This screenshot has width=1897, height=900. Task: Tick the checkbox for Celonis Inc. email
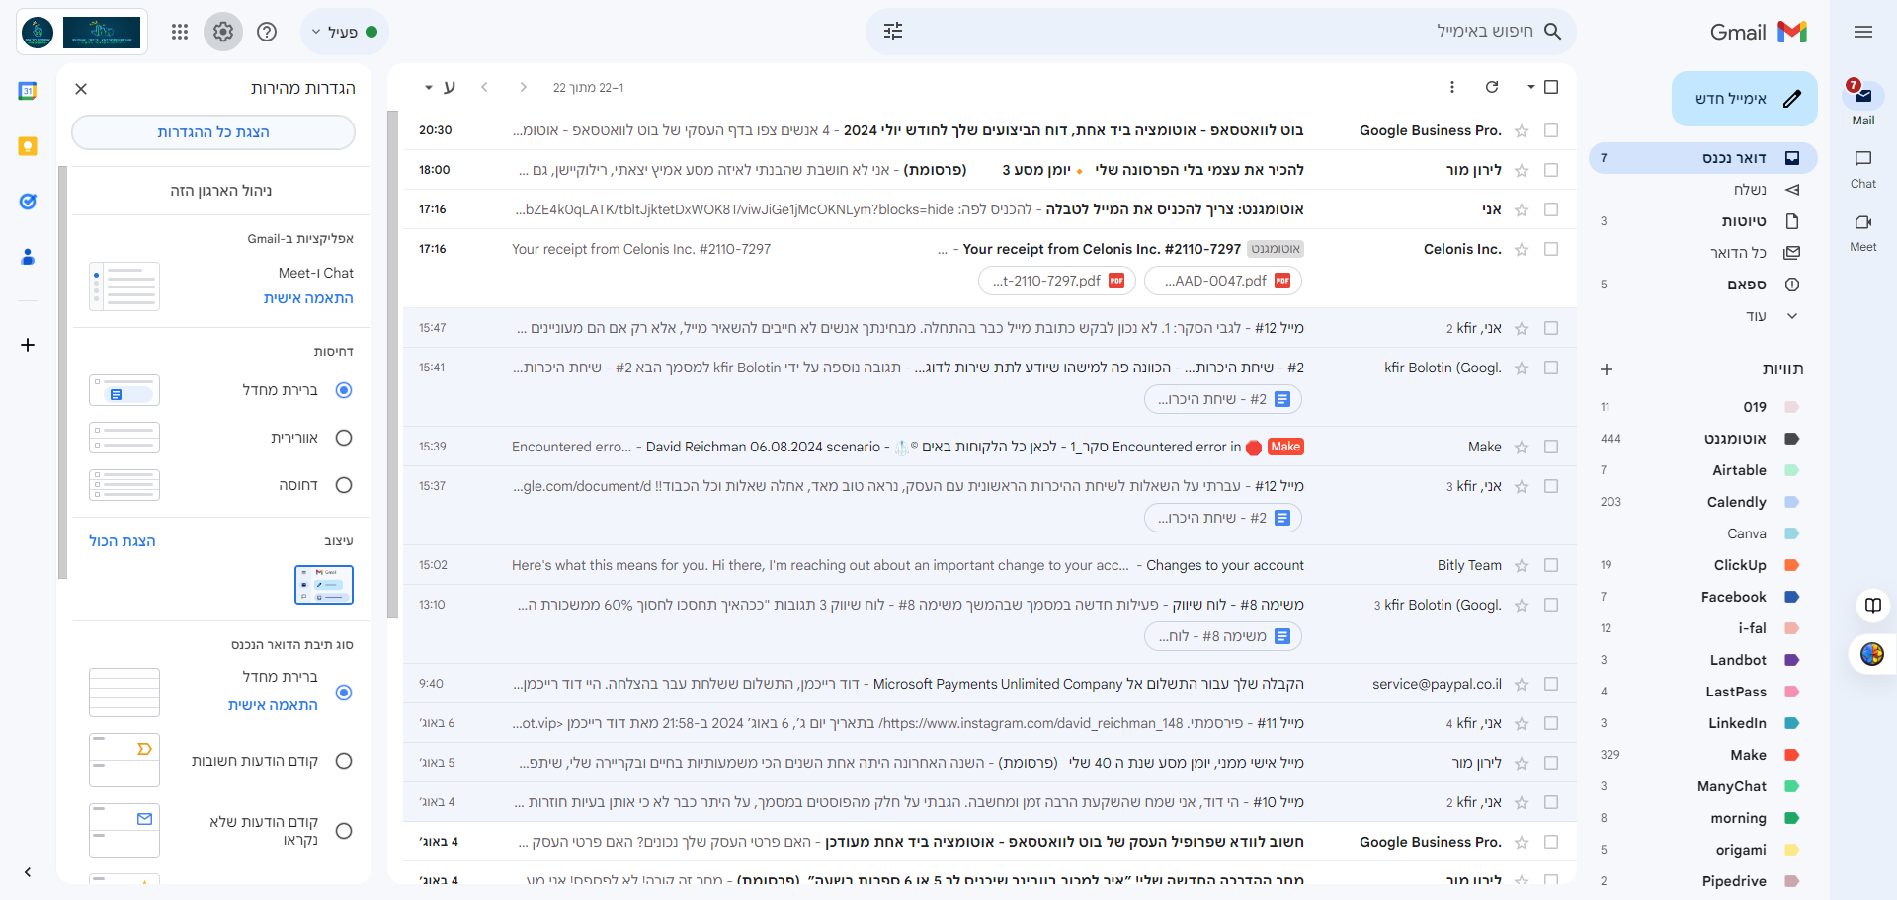click(1551, 249)
